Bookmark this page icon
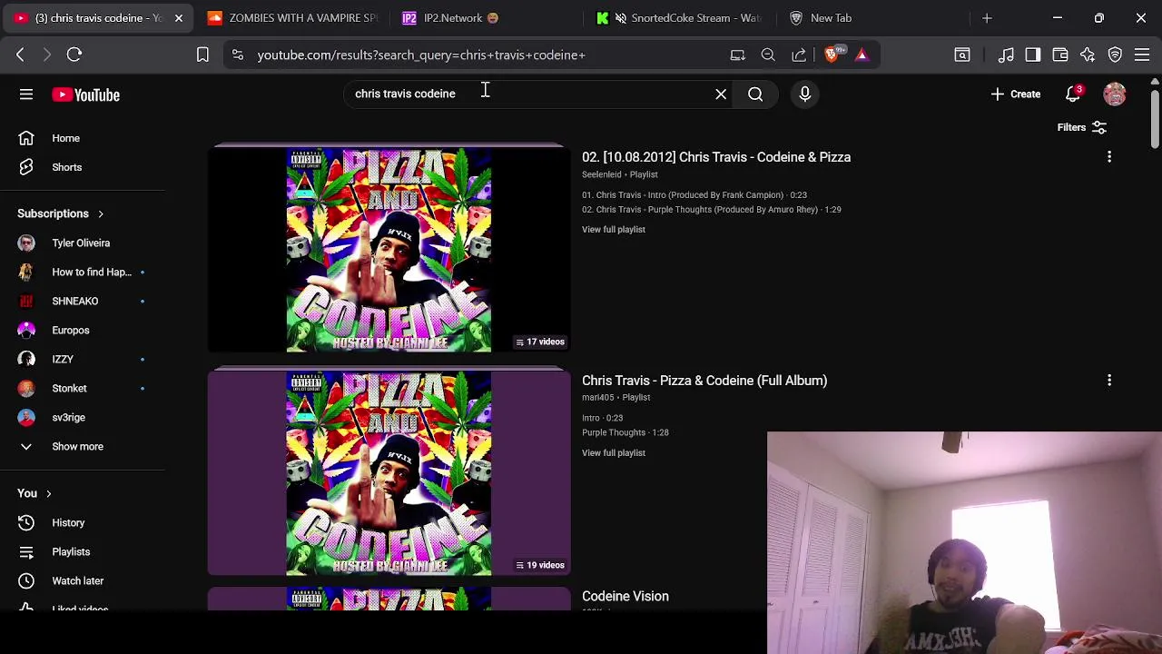Viewport: 1162px width, 654px height. [x=202, y=55]
